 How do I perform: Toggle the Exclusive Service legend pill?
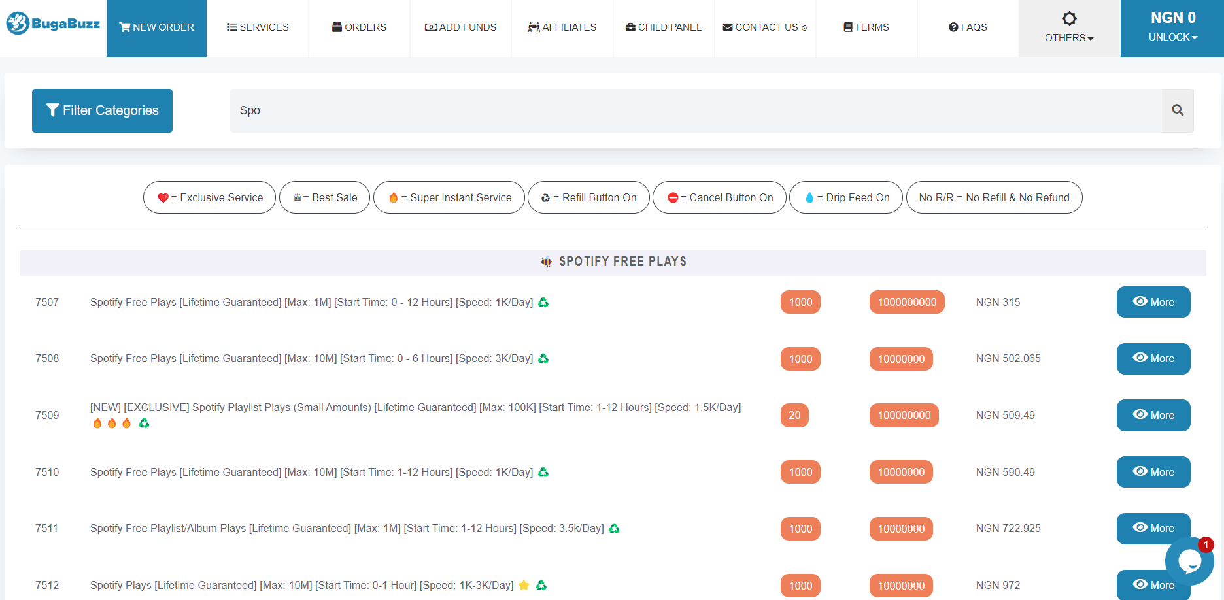[x=209, y=197]
